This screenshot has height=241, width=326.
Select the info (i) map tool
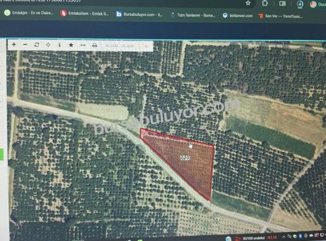pyautogui.click(x=60, y=45)
